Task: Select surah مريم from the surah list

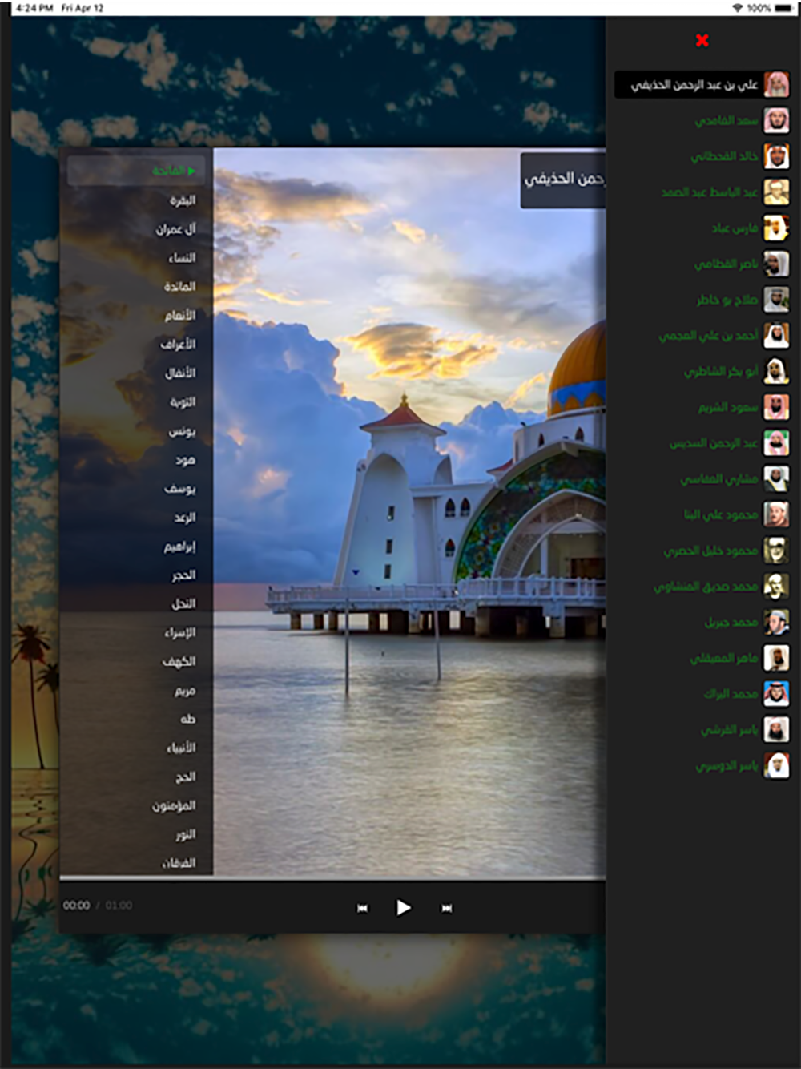Action: (184, 691)
